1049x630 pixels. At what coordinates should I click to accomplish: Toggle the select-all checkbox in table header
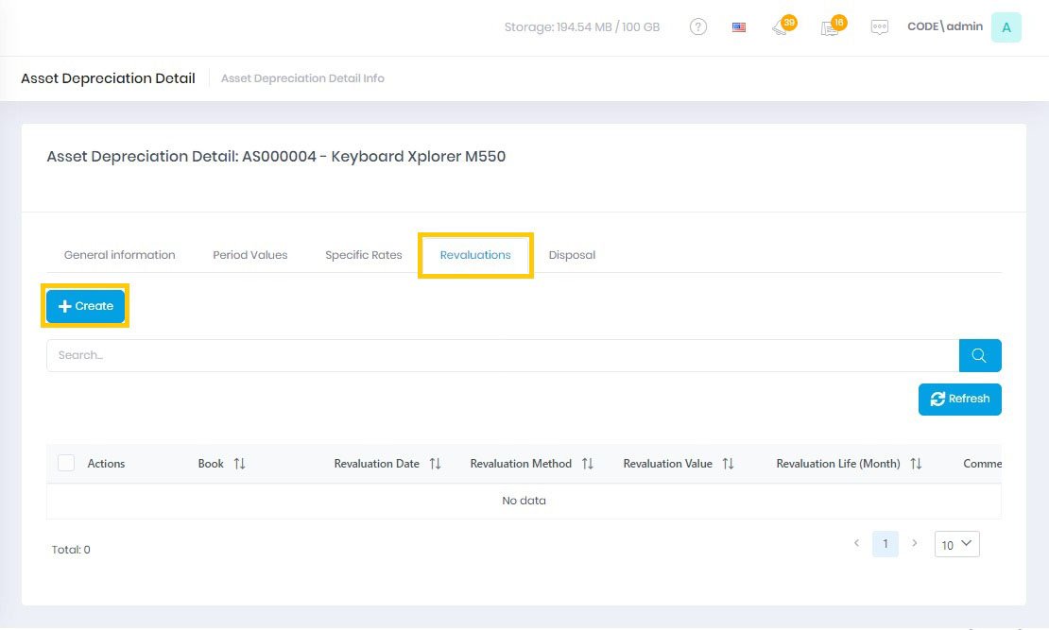coord(66,463)
